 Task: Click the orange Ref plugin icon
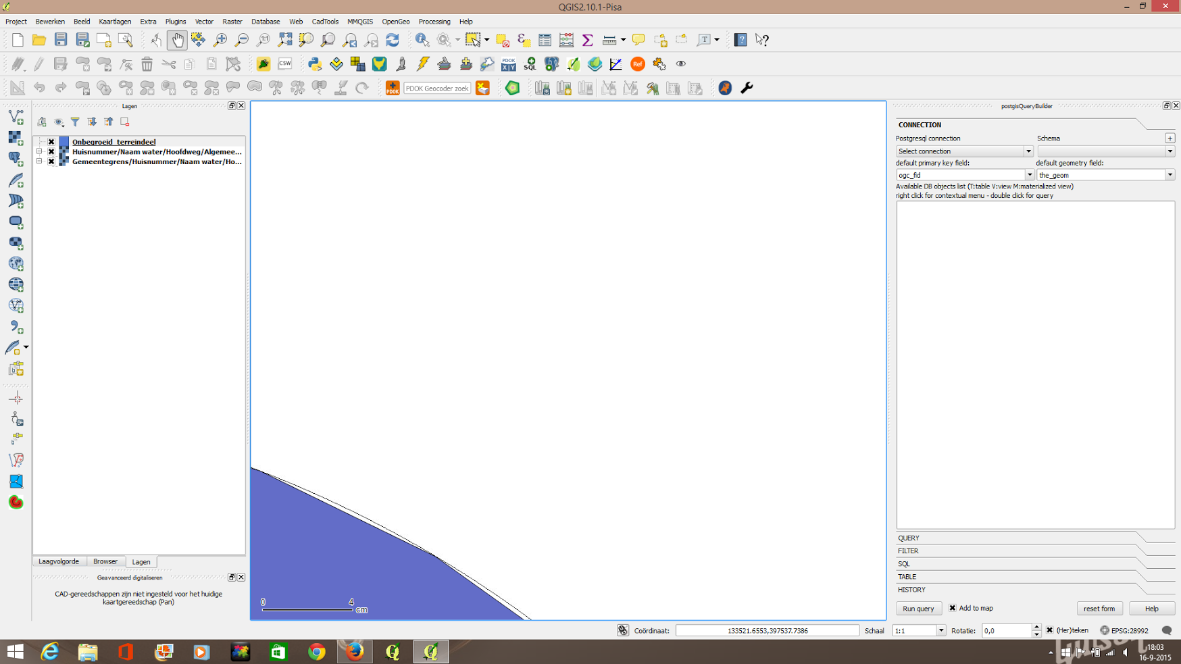(x=638, y=64)
